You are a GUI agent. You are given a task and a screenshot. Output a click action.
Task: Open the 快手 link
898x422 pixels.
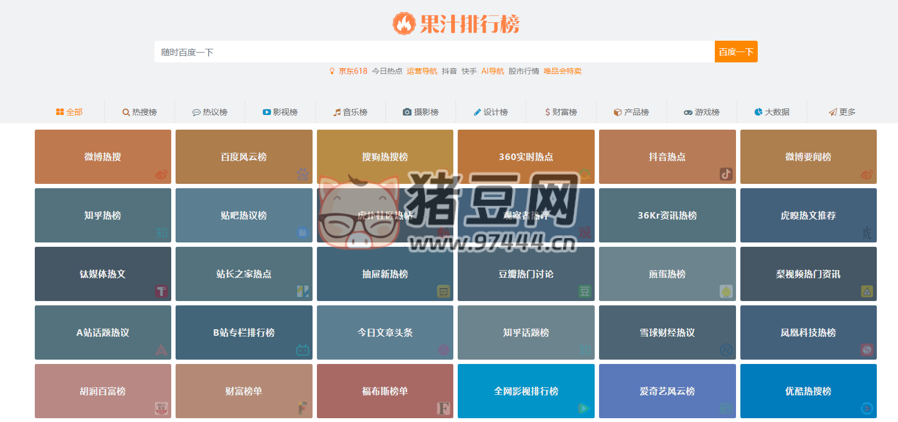[469, 71]
